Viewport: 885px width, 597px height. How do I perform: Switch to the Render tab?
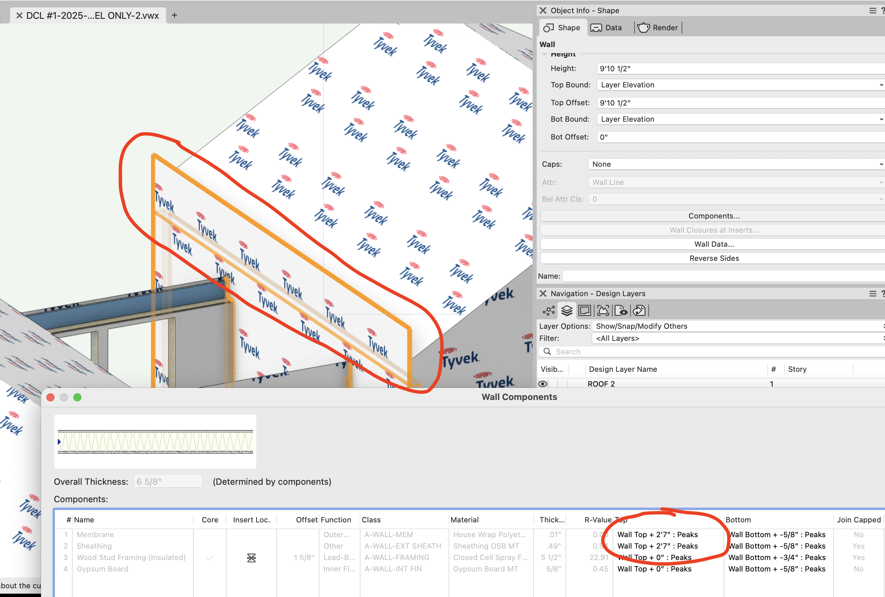tap(658, 28)
